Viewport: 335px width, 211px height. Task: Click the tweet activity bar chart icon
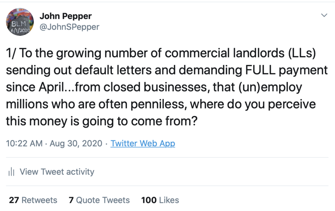tap(11, 171)
